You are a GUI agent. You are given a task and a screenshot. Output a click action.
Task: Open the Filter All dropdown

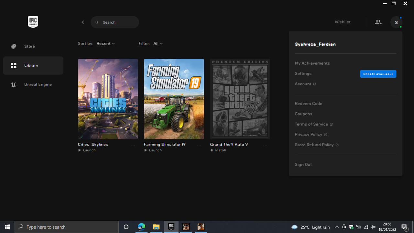(158, 43)
